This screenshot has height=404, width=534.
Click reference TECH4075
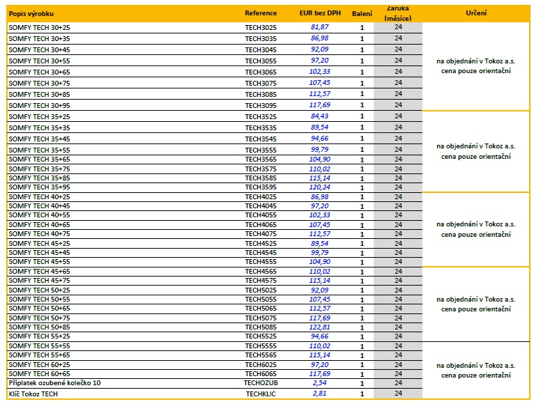[x=261, y=234]
